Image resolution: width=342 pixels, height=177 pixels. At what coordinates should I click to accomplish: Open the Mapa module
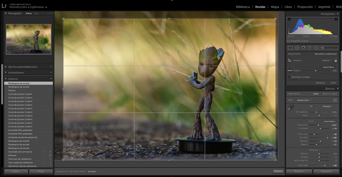click(275, 7)
